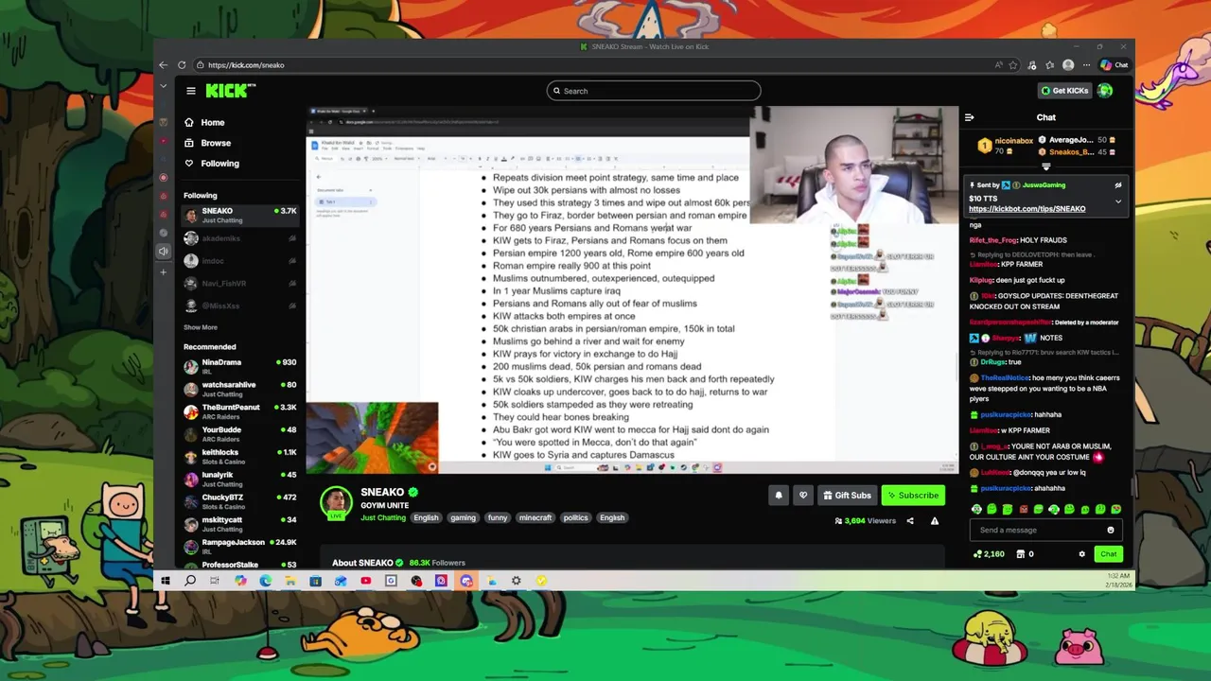Click the browser address bar URL
This screenshot has width=1211, height=681.
pyautogui.click(x=246, y=65)
